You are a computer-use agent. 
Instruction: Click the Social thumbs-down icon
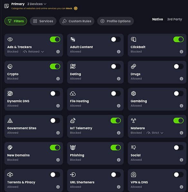pyautogui.click(x=134, y=147)
